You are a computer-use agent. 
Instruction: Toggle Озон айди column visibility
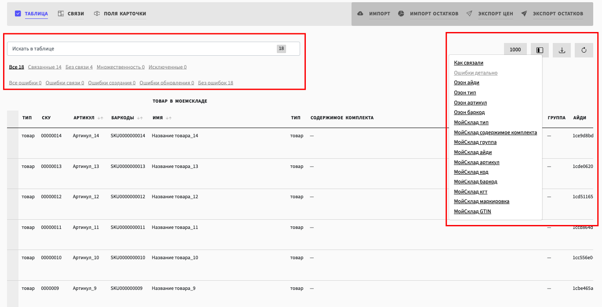point(466,82)
